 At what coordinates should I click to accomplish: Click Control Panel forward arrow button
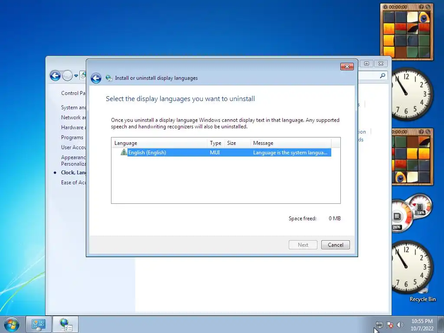pos(67,75)
